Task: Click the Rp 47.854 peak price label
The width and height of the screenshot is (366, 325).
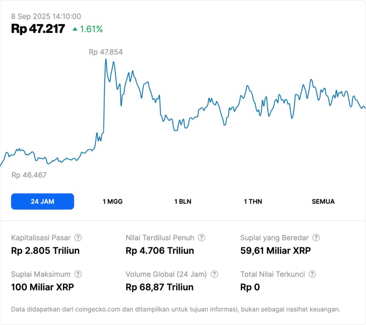Action: 106,52
